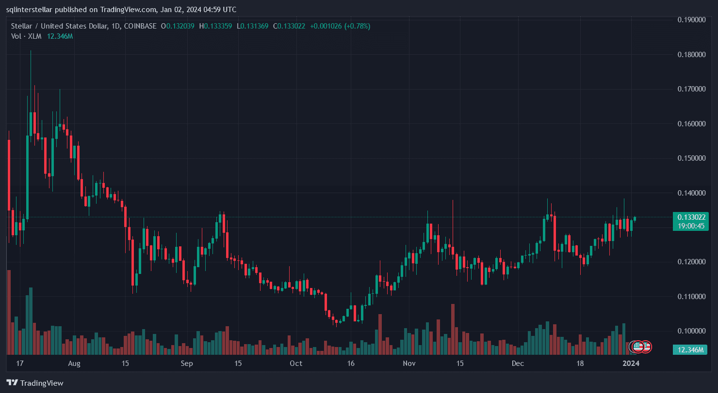Click the Aug label on time axis
This screenshot has width=718, height=393.
(x=74, y=363)
